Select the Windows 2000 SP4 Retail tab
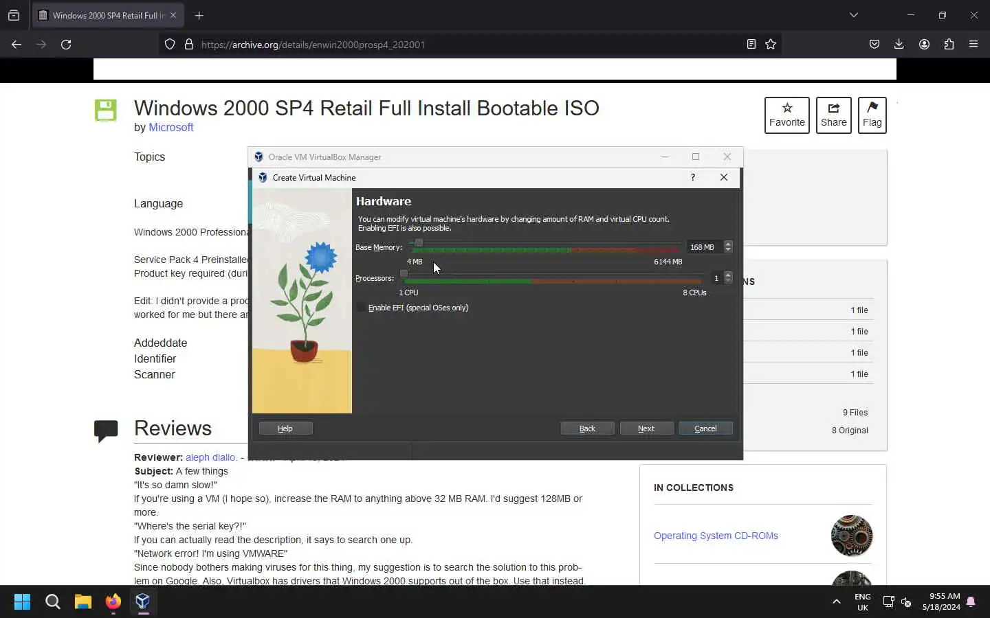The width and height of the screenshot is (990, 618). [107, 15]
